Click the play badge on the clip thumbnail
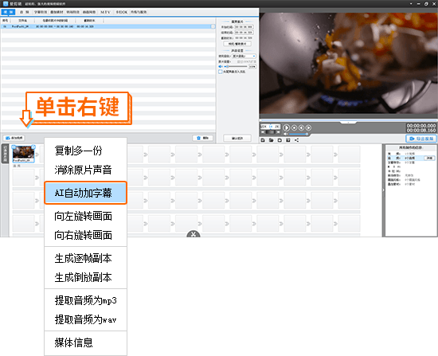 coord(33,147)
